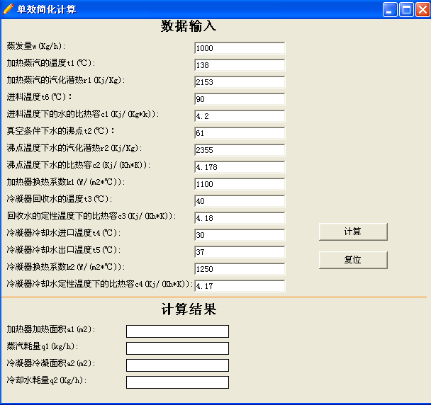Click the 冷却水耗量q2(Kg/h) label
431x405 pixels.
point(47,380)
